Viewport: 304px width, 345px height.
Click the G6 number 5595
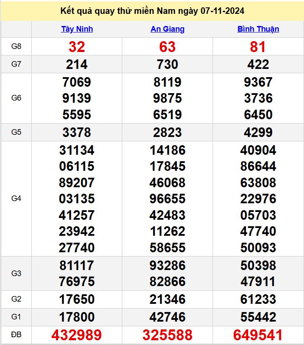77,114
